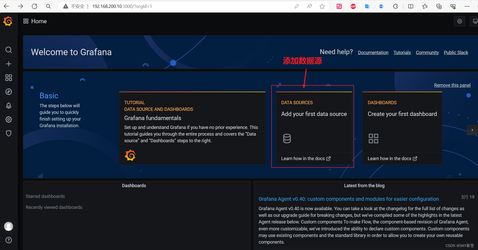Cycle view mode monitor icon
The height and width of the screenshot is (250, 478).
click(475, 21)
